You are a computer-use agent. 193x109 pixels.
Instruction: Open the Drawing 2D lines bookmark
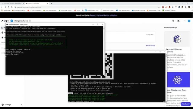pos(19,10)
